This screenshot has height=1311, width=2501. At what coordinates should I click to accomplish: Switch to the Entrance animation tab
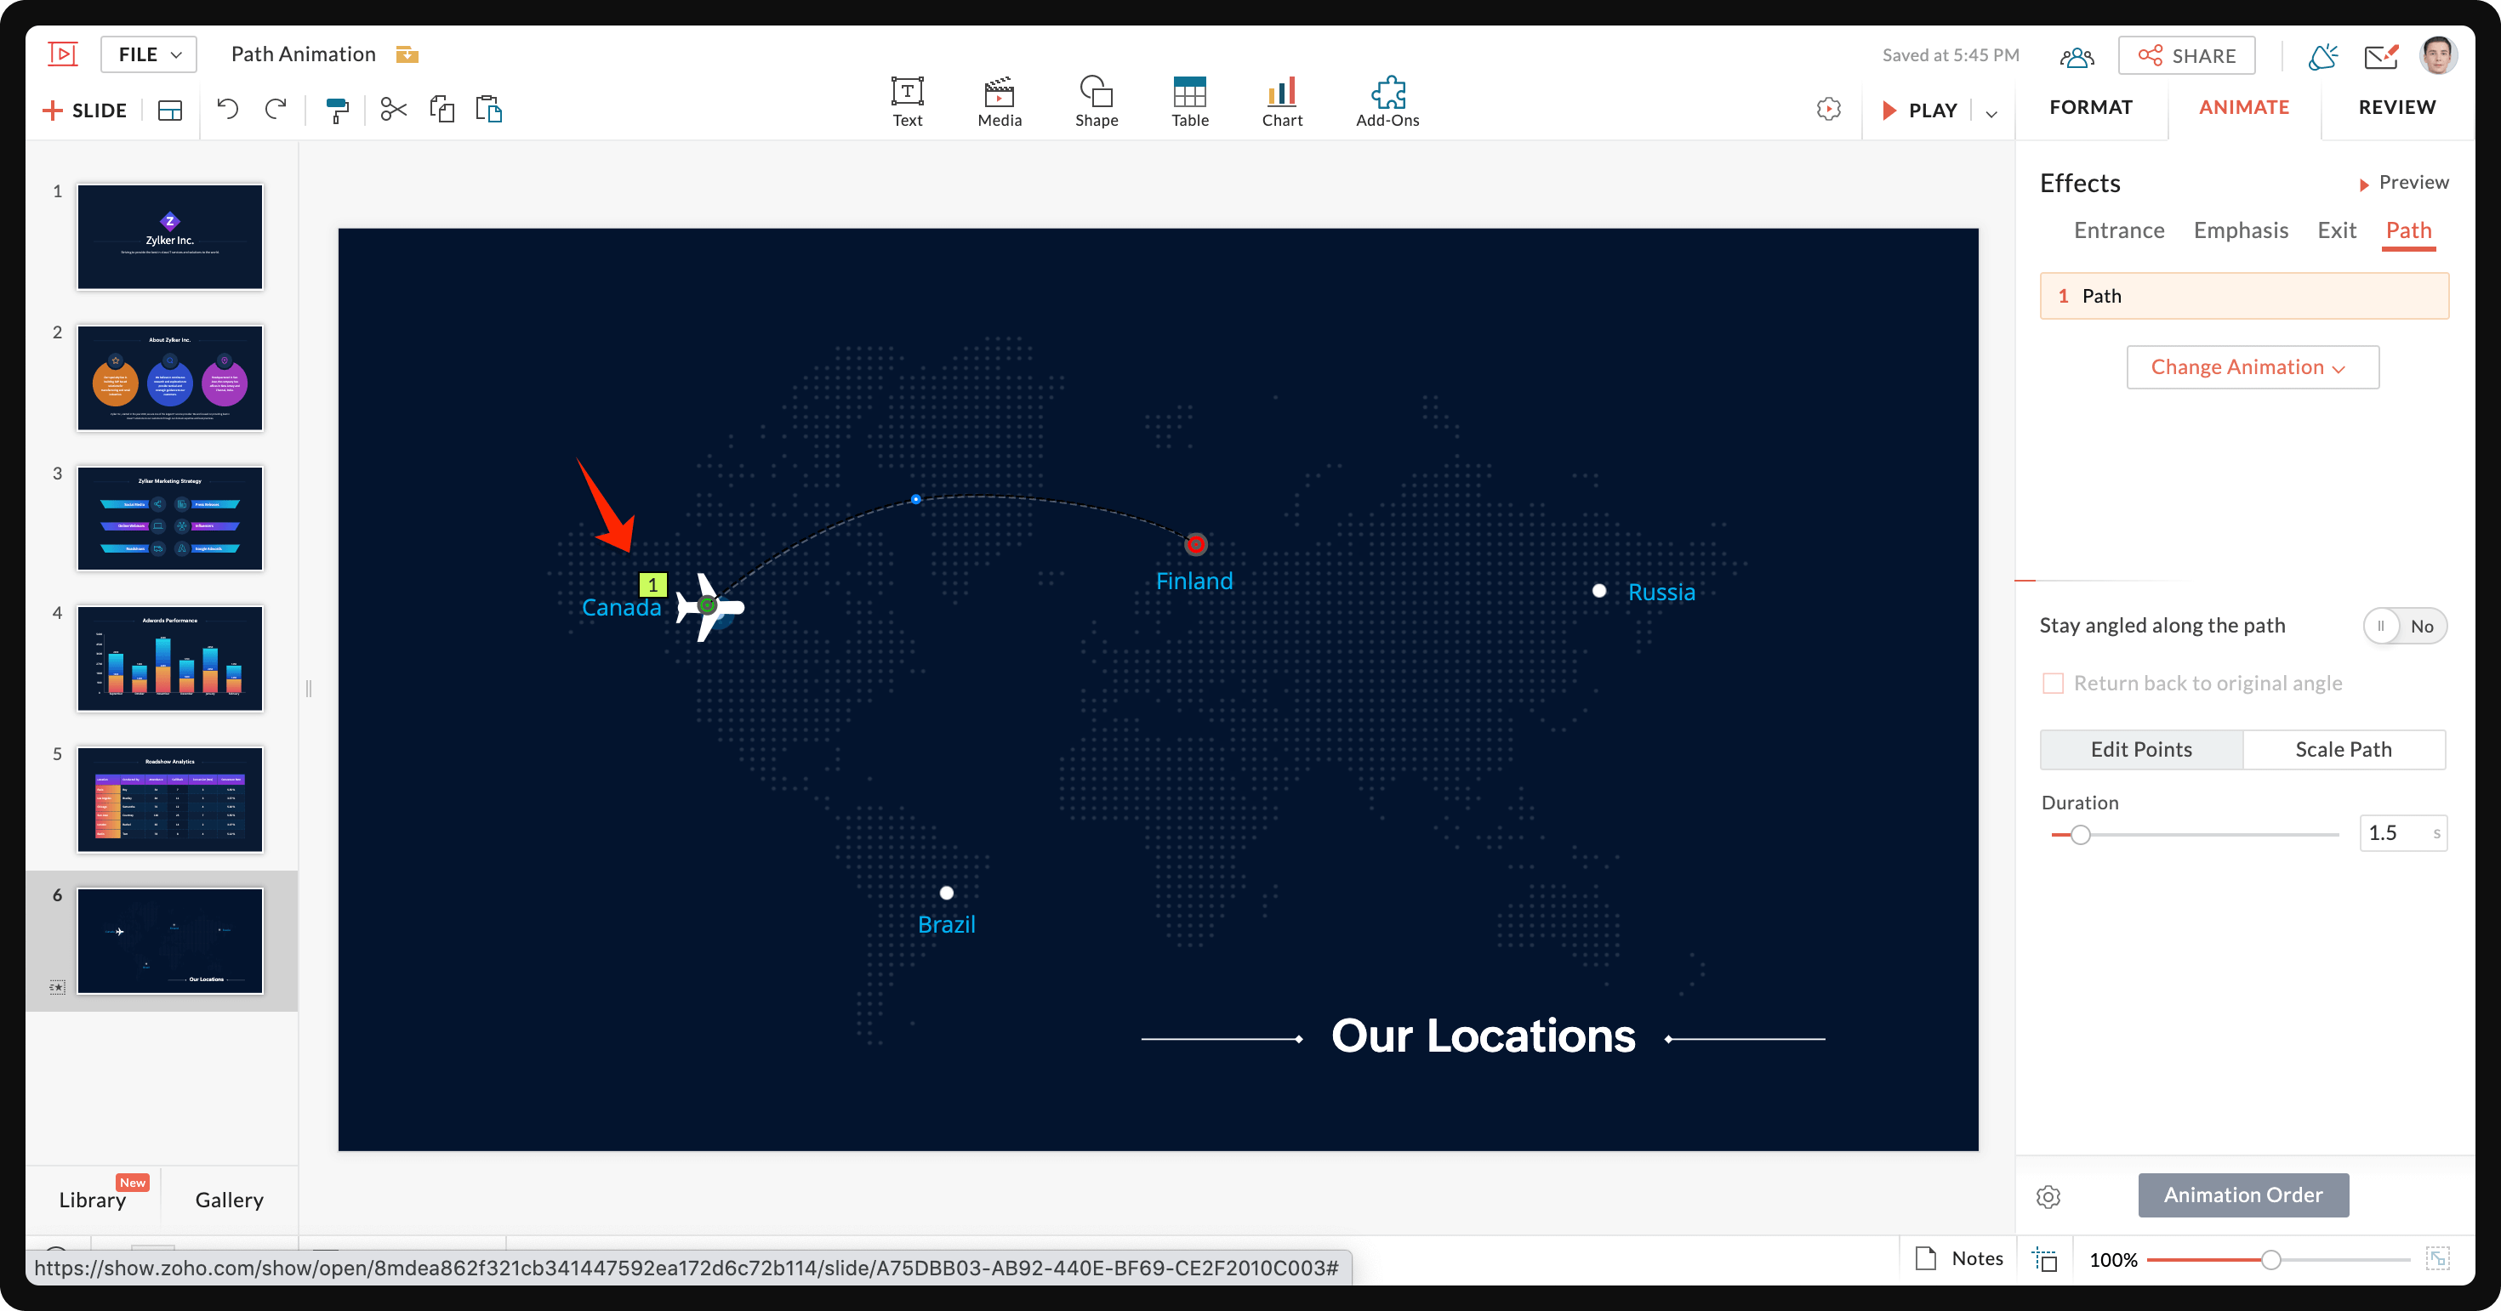(2119, 230)
